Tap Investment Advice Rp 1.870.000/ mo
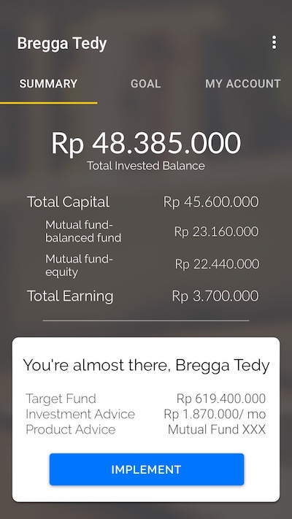 (215, 414)
